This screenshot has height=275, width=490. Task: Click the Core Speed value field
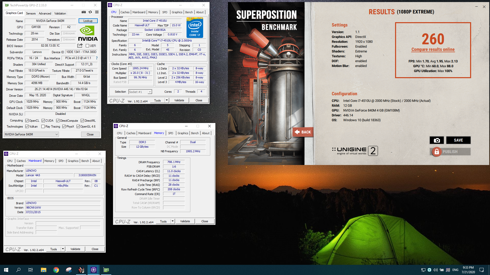[141, 68]
